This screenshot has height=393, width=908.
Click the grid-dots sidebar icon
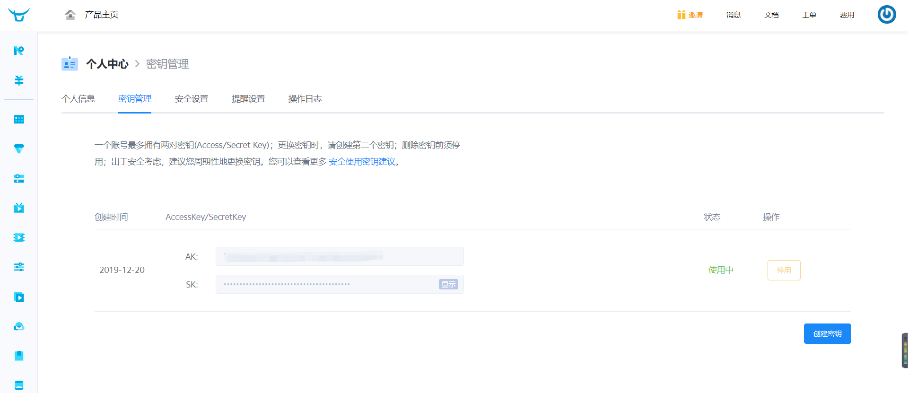19,119
